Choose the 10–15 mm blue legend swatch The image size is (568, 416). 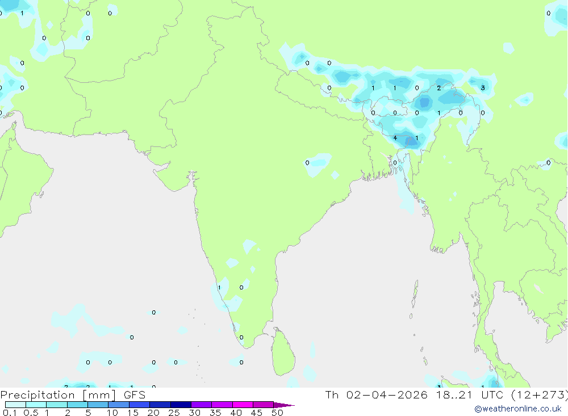click(x=119, y=405)
